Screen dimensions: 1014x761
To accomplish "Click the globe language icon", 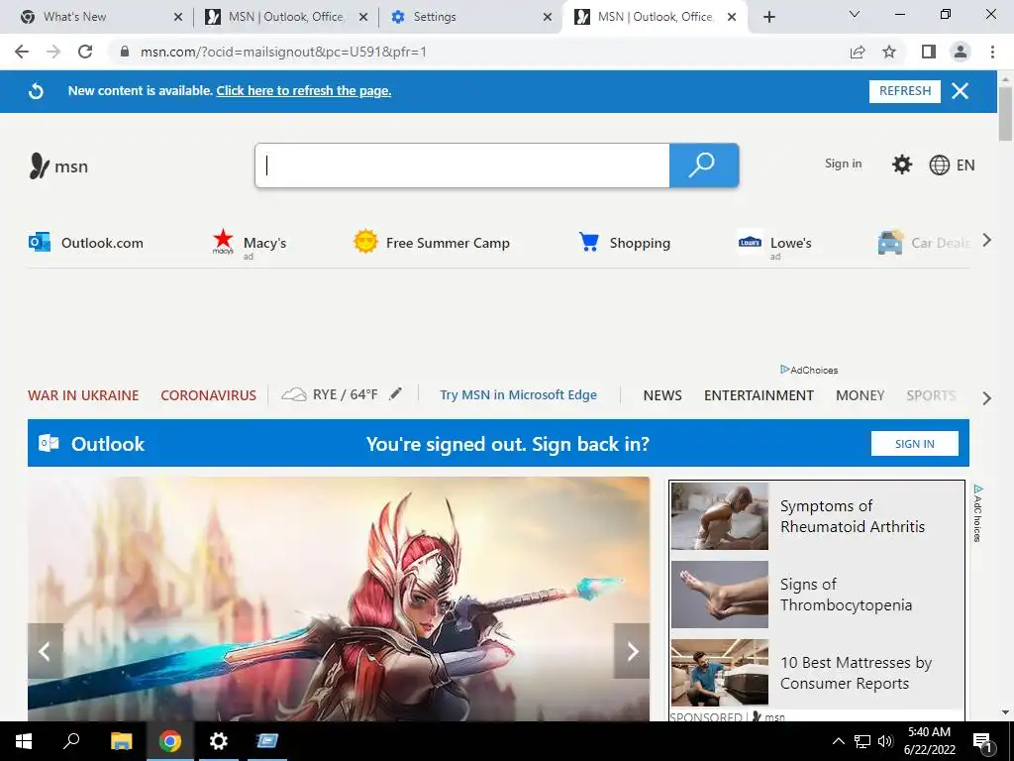I will (x=939, y=165).
